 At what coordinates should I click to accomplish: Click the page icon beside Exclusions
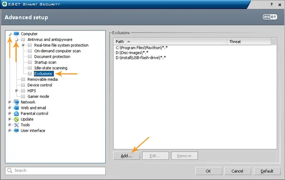point(30,74)
